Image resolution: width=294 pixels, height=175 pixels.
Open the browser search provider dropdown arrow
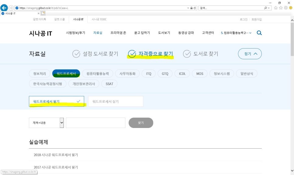coord(269,8)
